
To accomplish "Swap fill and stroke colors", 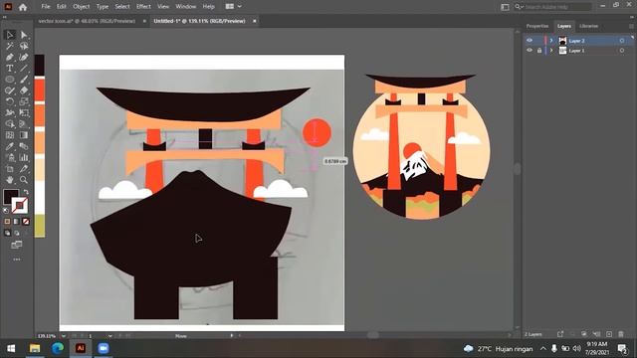I will [x=26, y=192].
